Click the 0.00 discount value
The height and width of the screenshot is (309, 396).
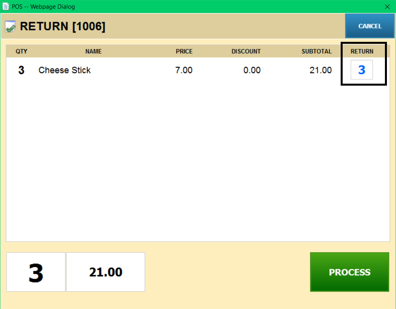click(252, 70)
